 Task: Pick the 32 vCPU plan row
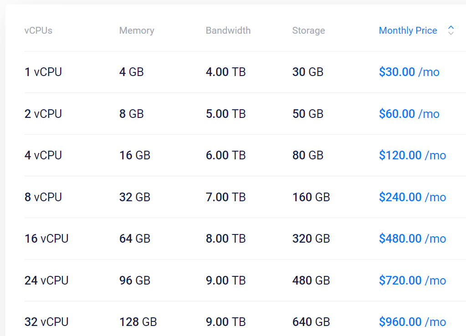(46, 322)
